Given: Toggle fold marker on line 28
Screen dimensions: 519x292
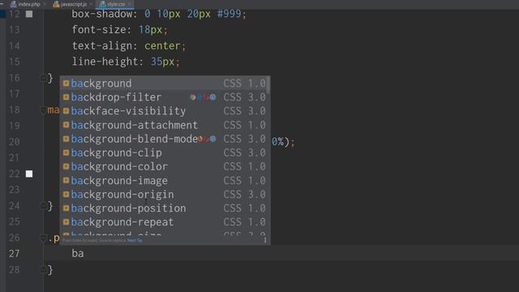Looking at the screenshot, I should (43, 270).
